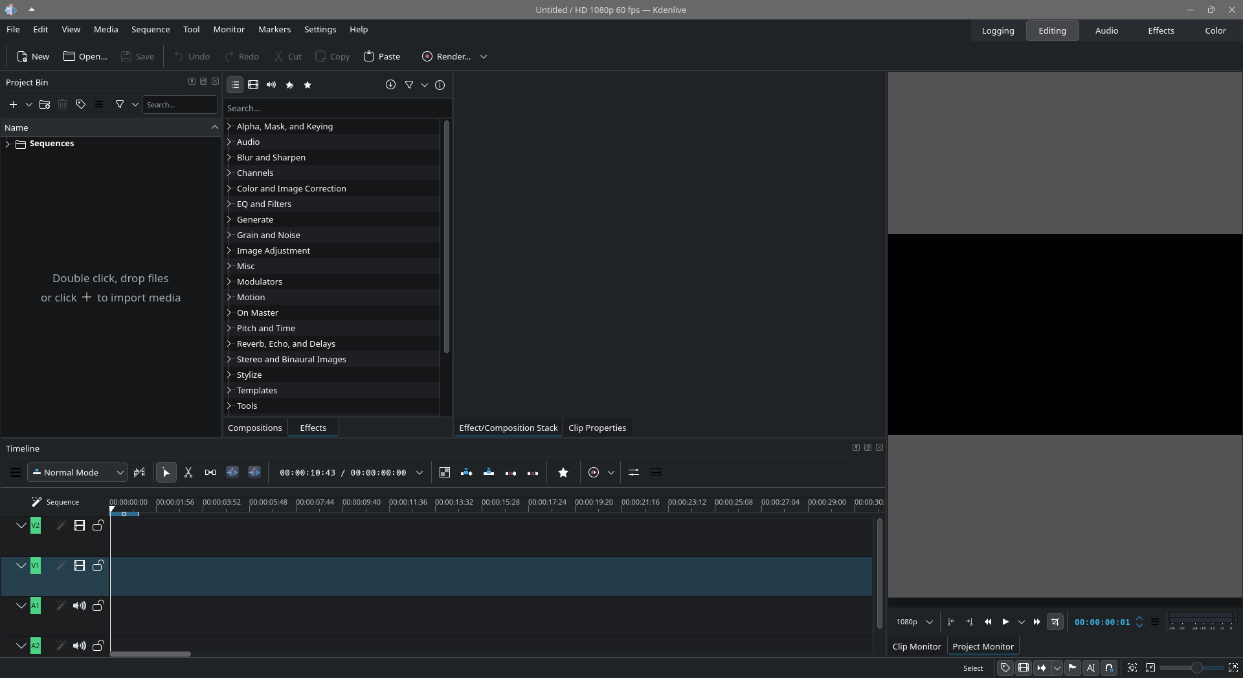
Task: Hide video track V1
Action: [x=80, y=565]
